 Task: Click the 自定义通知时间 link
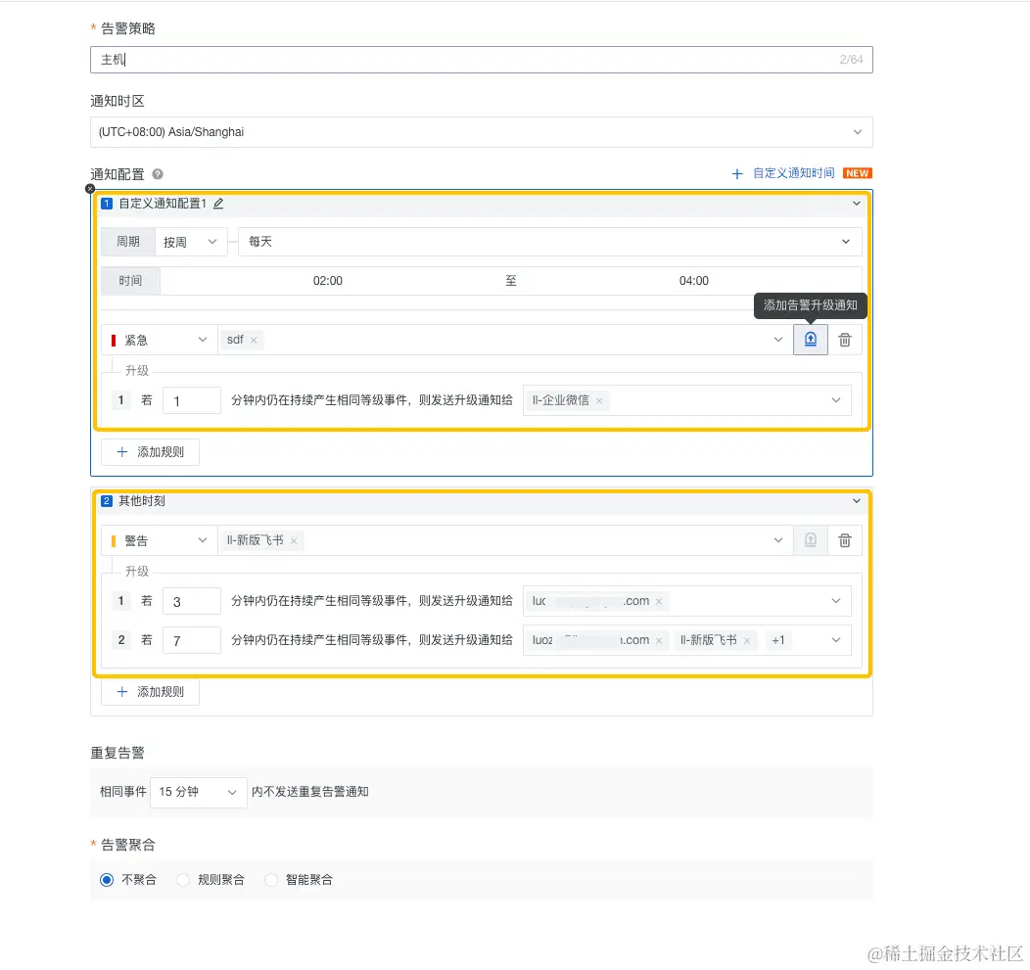(793, 173)
